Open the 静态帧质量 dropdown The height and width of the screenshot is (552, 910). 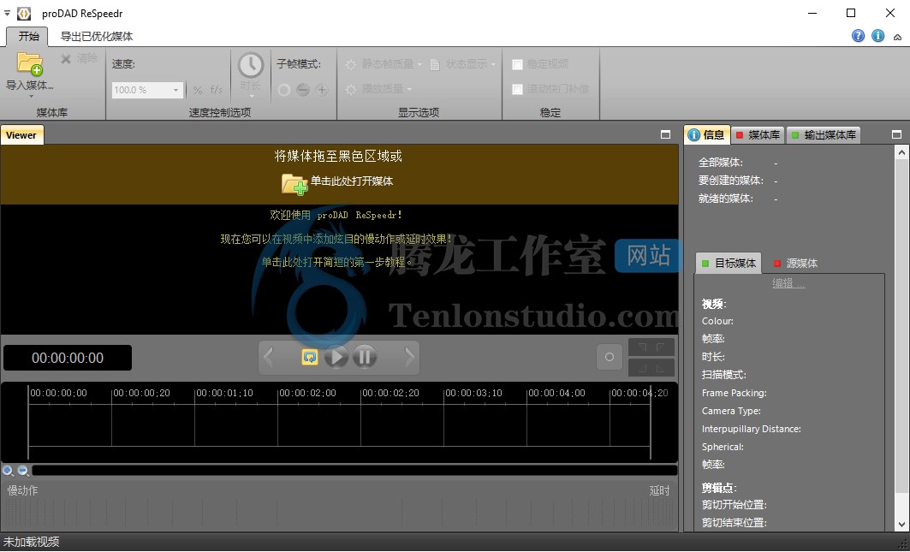click(x=384, y=64)
